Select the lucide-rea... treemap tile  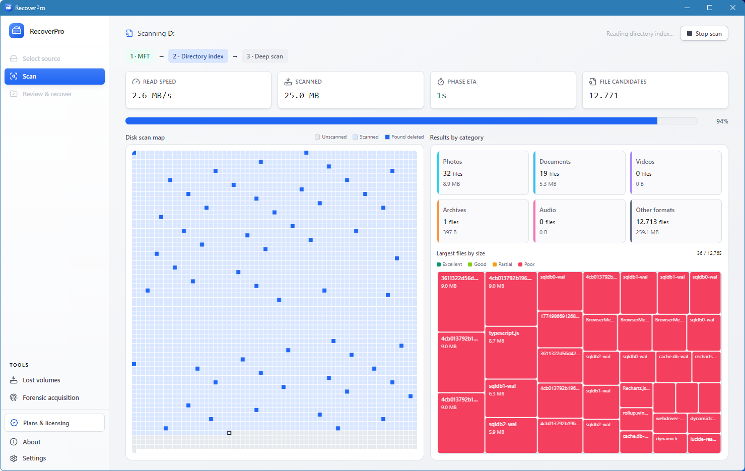(704, 443)
